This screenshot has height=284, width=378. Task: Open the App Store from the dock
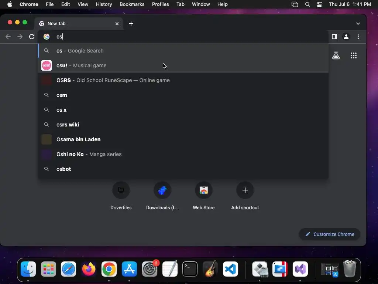(x=129, y=269)
